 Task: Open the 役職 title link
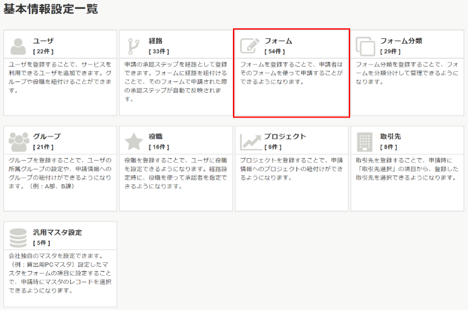tap(155, 137)
